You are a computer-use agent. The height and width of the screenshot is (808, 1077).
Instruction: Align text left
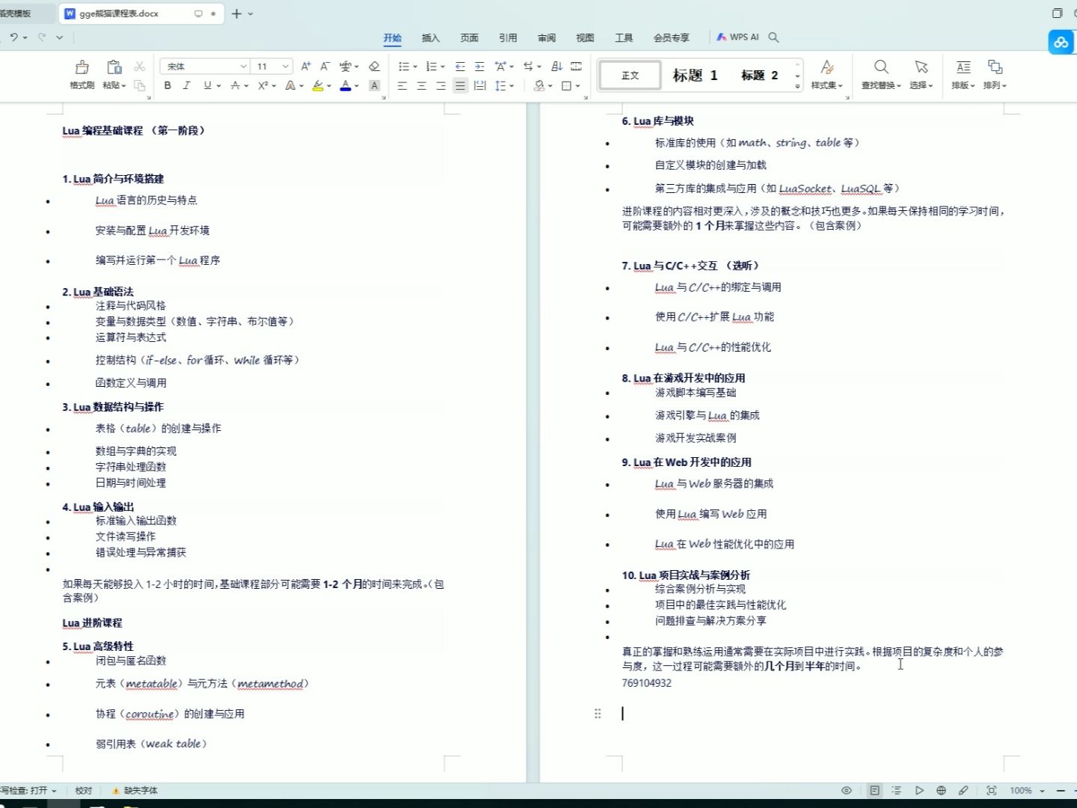pyautogui.click(x=402, y=86)
